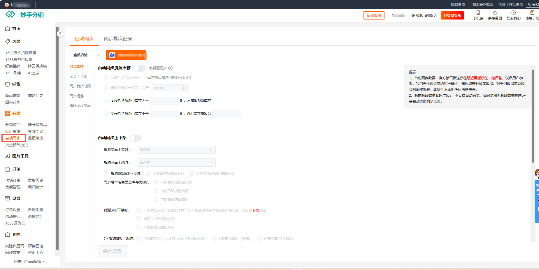
Task: Check 同步后货源SKU库存大于 checkbox
Action: (x=106, y=101)
